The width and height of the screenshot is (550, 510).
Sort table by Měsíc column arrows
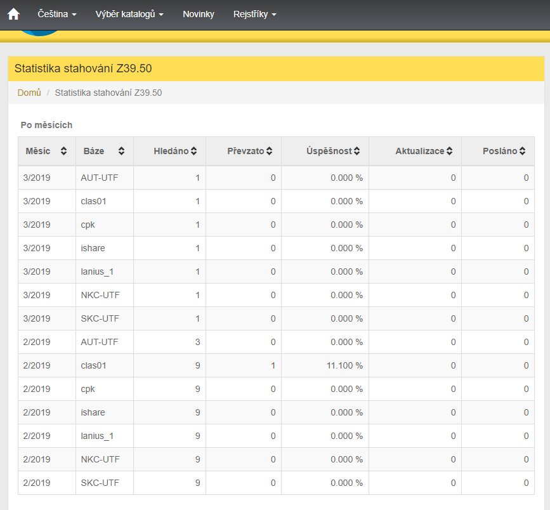pos(63,152)
